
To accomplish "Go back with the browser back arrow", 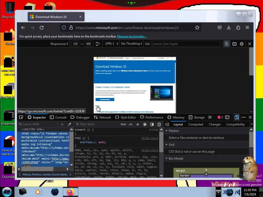I will 23,28.
